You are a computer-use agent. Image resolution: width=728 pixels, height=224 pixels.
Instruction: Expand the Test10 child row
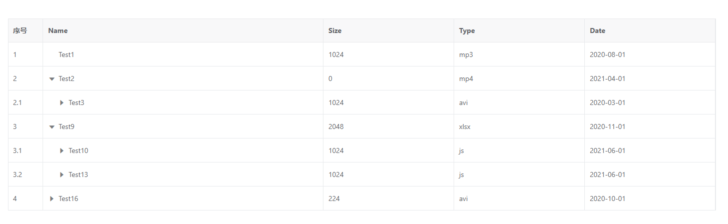click(x=62, y=151)
